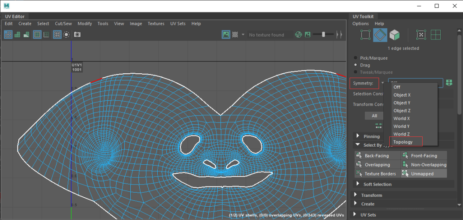Screen dimensions: 463x220
Task: Open the View menu
Action: pyautogui.click(x=119, y=24)
